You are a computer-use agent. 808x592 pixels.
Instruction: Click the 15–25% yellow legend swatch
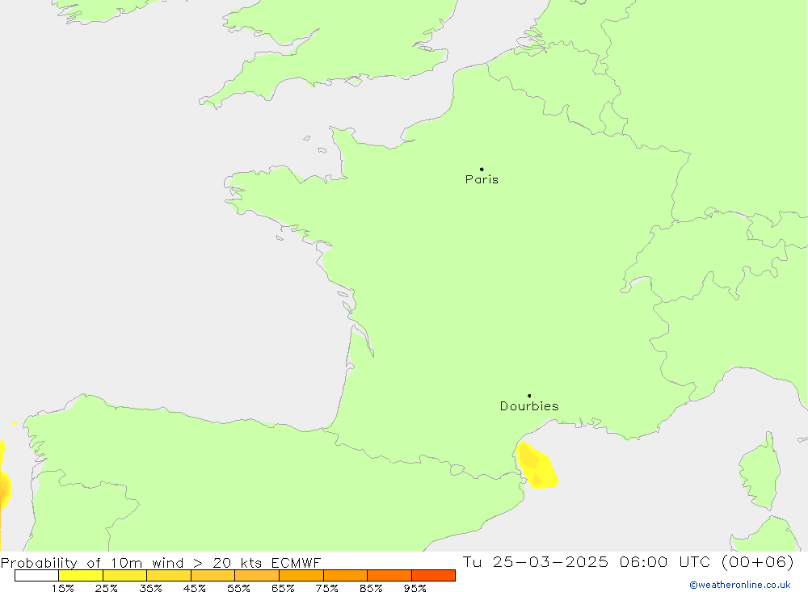coord(81,575)
